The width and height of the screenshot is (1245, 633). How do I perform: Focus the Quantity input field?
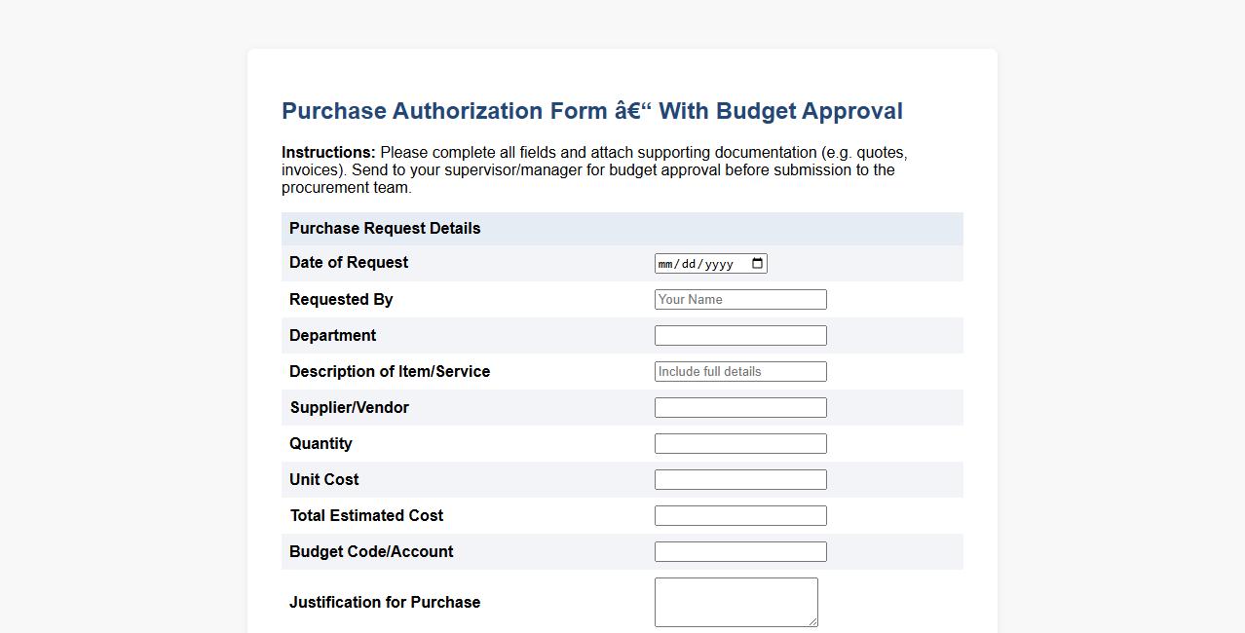(739, 443)
